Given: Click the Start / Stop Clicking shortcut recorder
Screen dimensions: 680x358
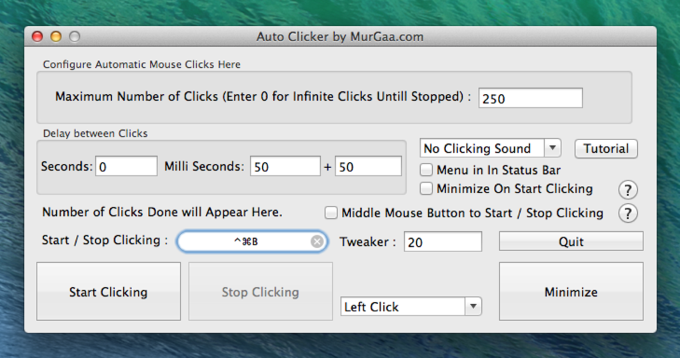Looking at the screenshot, I should click(x=245, y=241).
